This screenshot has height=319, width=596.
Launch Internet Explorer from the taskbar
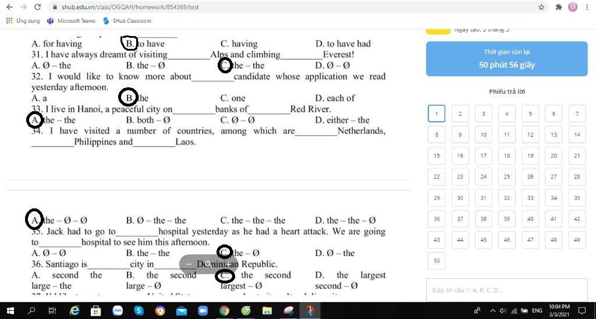[x=74, y=311]
